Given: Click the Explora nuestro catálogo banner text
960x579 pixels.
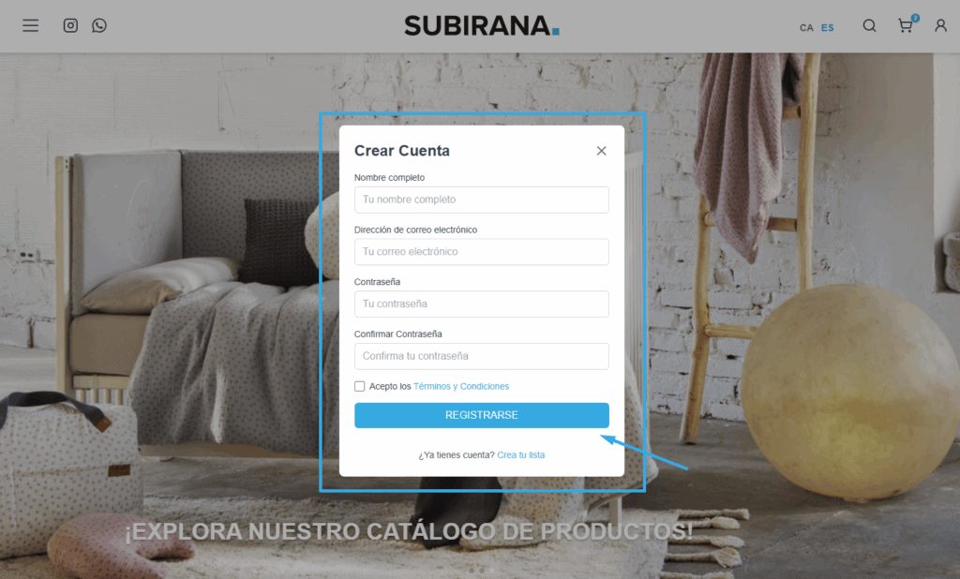Looking at the screenshot, I should coord(409,531).
